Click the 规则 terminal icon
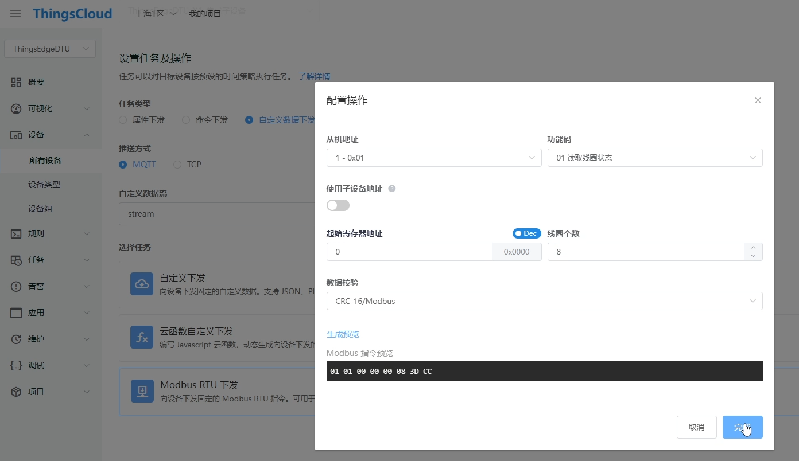Screen dimensions: 799x461 tap(16, 233)
